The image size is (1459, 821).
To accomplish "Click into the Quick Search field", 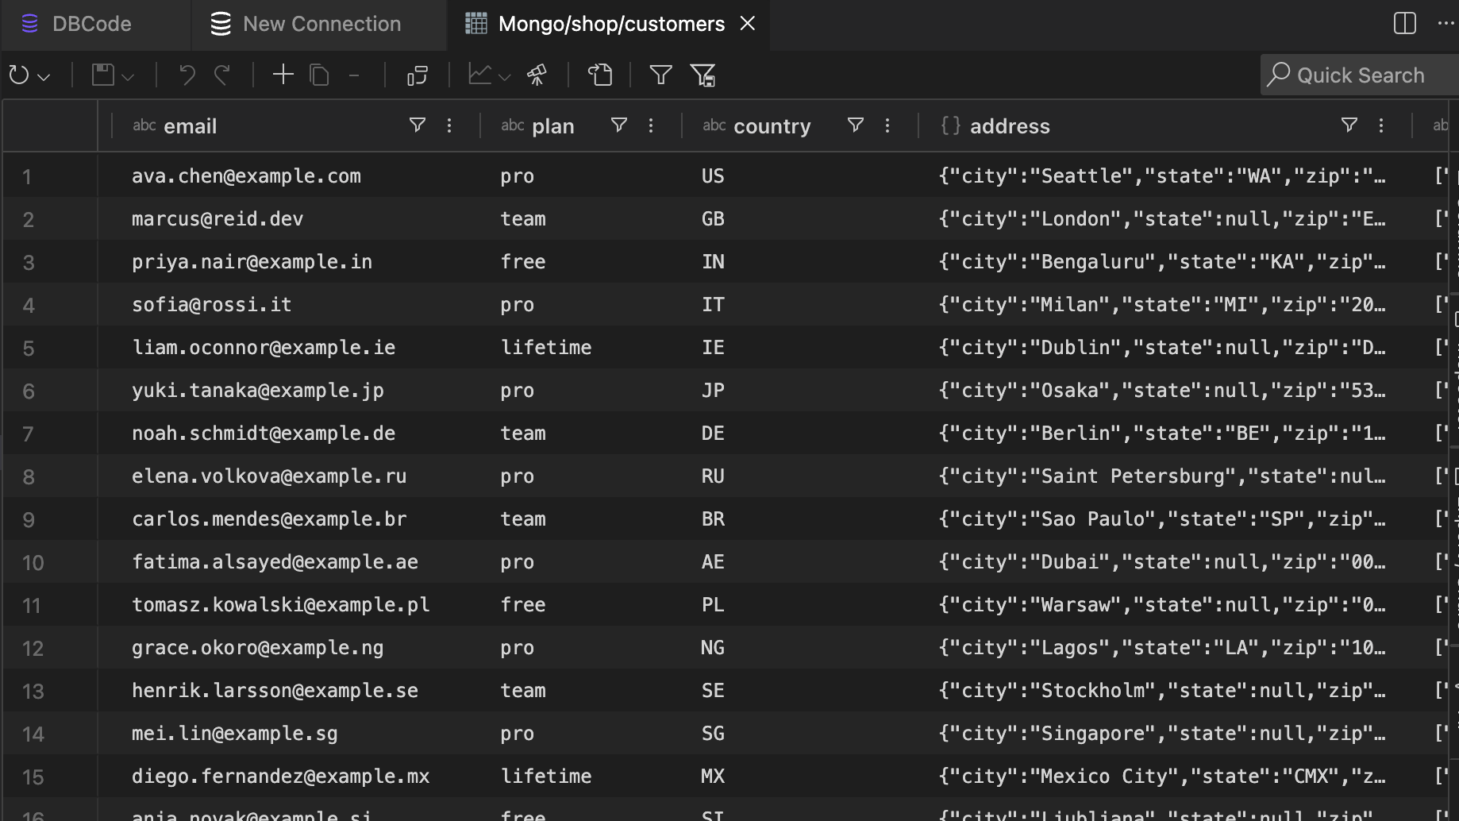I will pos(1361,75).
